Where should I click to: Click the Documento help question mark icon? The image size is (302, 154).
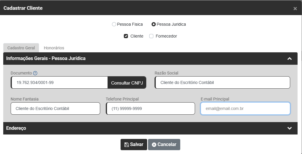pyautogui.click(x=35, y=73)
